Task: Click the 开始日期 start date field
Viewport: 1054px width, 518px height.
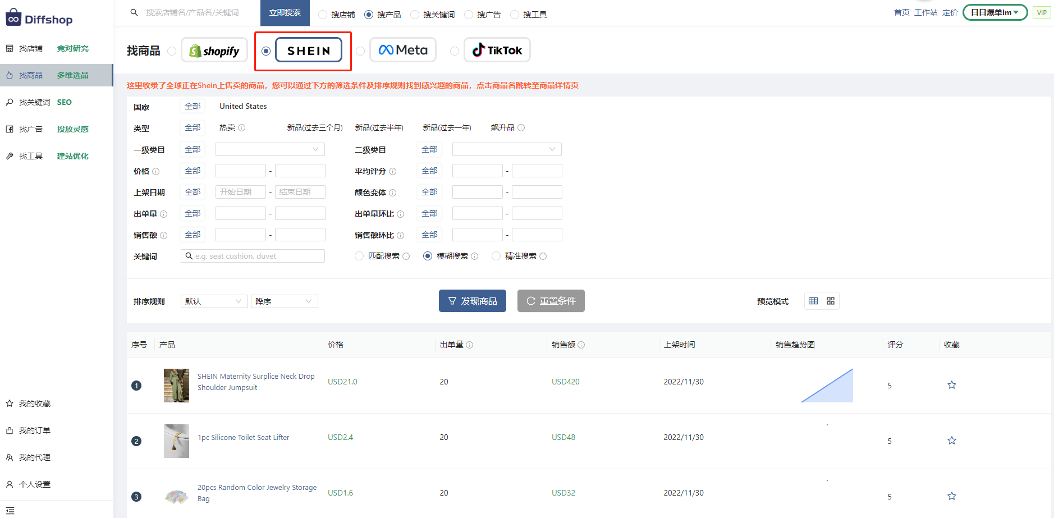Action: pos(241,192)
